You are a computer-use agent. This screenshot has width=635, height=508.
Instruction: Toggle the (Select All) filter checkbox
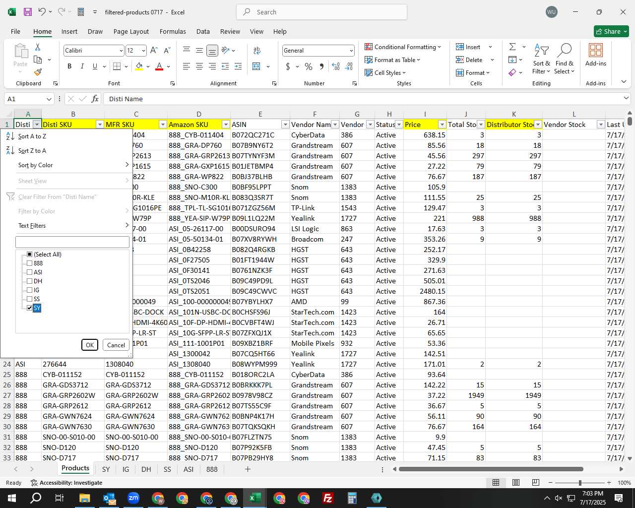29,254
